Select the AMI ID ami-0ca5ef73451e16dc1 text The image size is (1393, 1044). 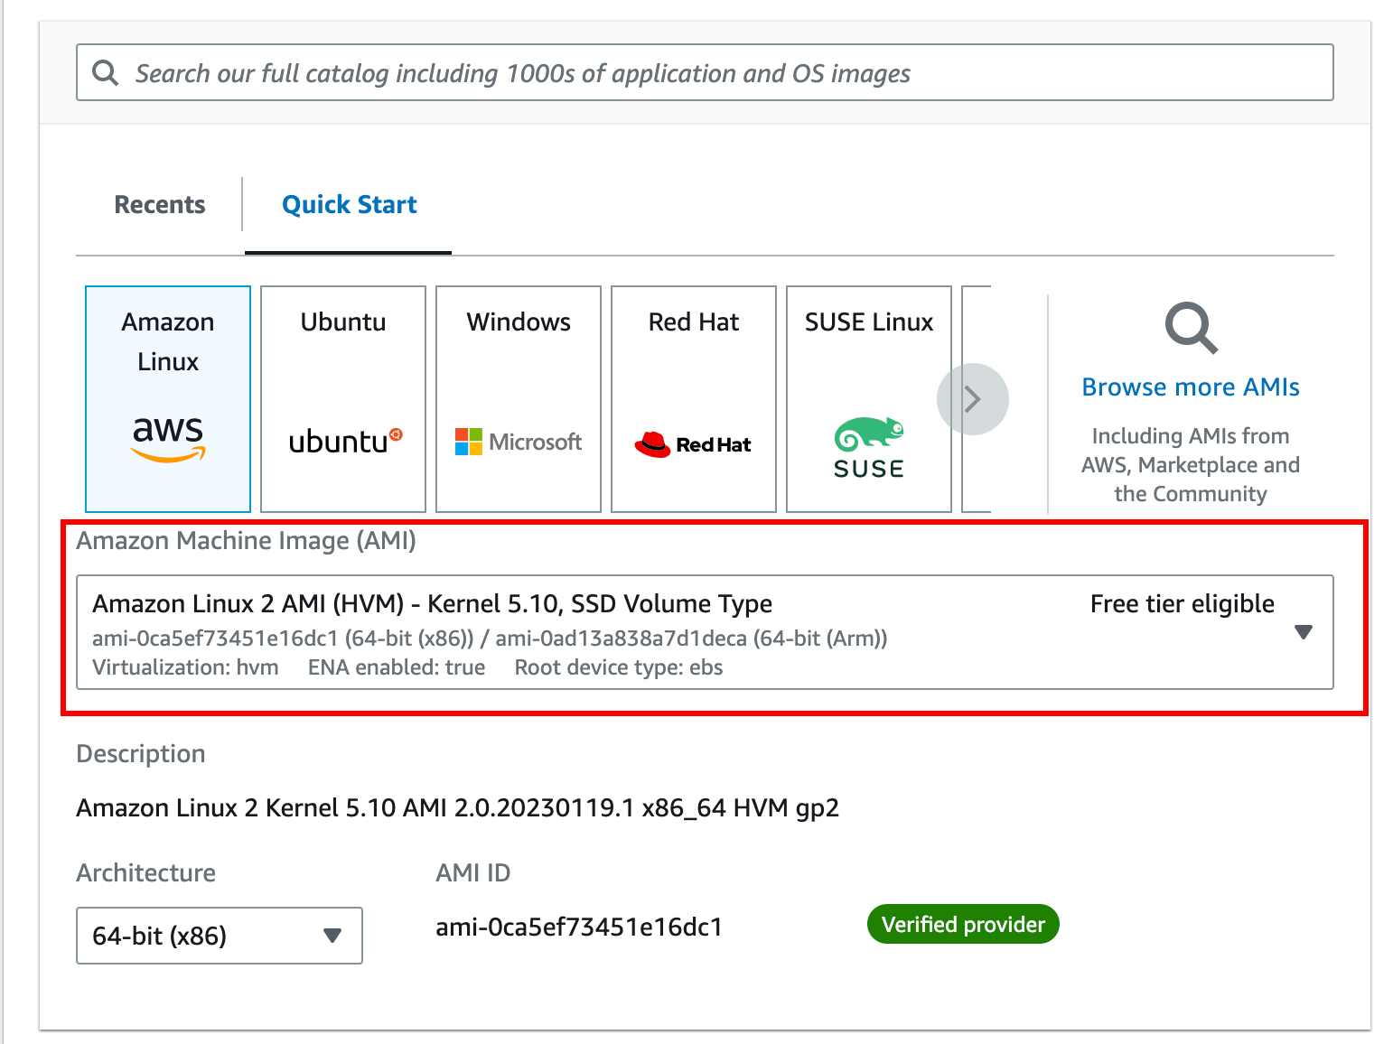coord(579,927)
